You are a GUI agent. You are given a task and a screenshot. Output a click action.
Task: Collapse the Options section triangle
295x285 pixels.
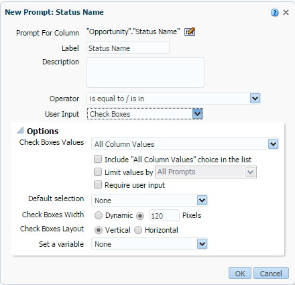20,130
